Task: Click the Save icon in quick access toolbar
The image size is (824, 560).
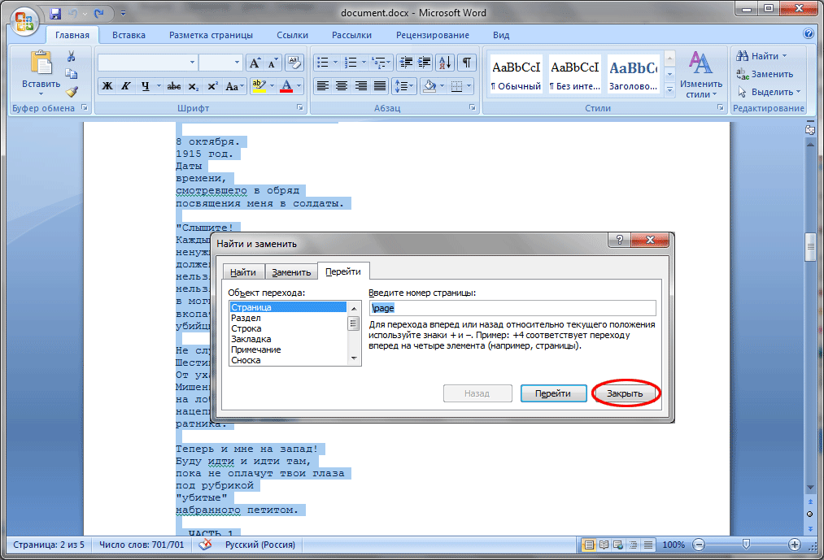Action: tap(55, 14)
